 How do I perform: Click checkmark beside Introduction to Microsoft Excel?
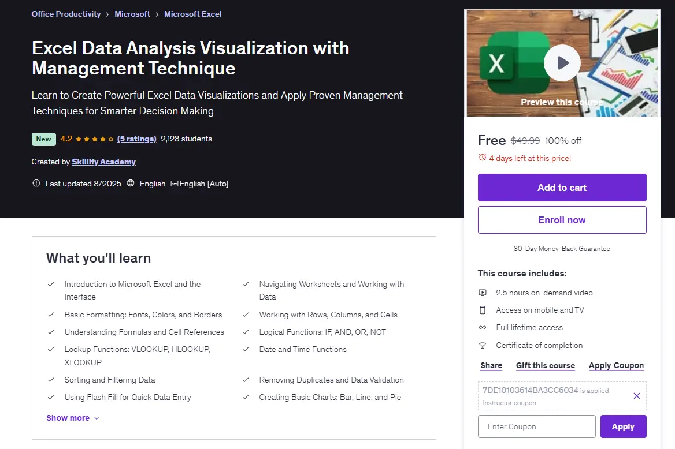pyautogui.click(x=51, y=284)
